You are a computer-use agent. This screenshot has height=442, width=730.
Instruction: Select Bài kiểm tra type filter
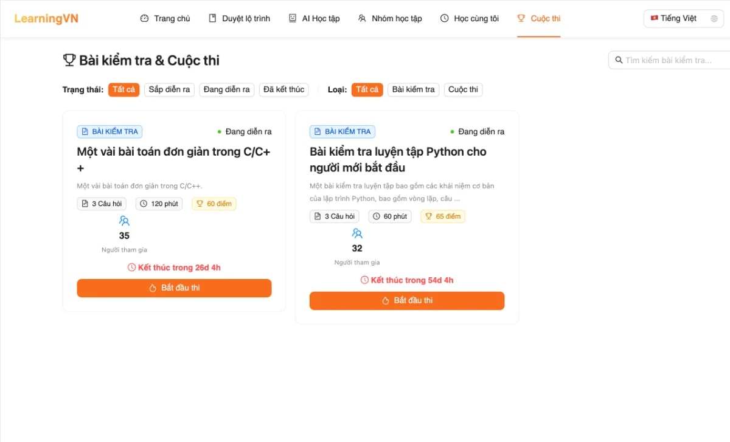(414, 89)
